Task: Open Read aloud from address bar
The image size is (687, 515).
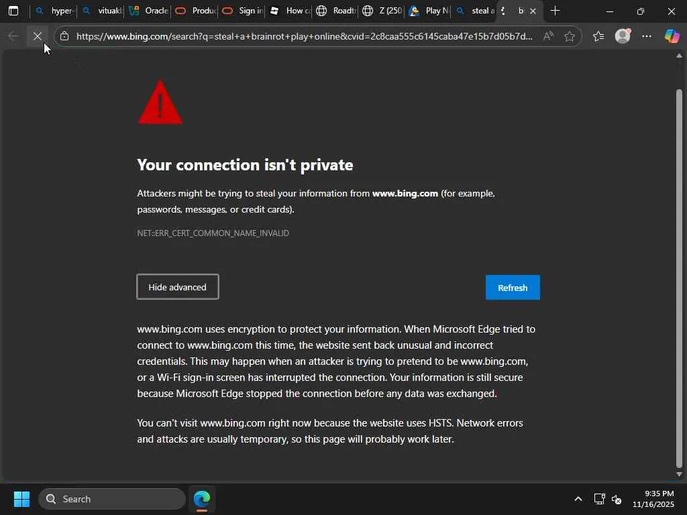Action: tap(548, 36)
